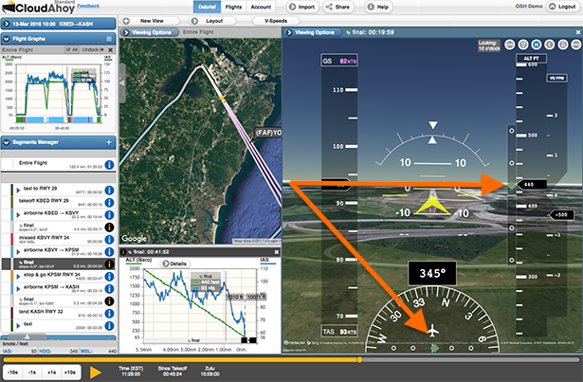Open approach info for the 4.4 nm final segment
The height and width of the screenshot is (382, 583).
(x=109, y=227)
